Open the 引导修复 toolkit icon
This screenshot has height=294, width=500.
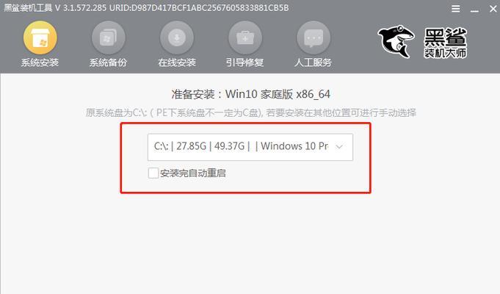[x=245, y=37]
